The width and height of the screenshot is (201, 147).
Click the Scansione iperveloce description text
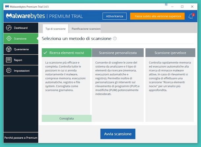tap(170, 76)
